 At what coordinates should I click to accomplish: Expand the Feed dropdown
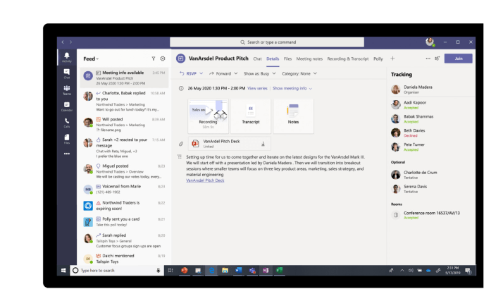click(91, 59)
